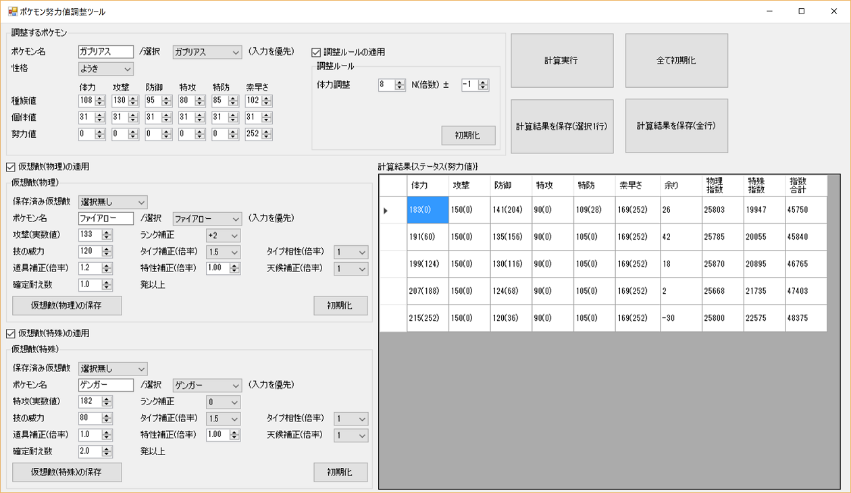Image resolution: width=851 pixels, height=493 pixels.
Task: Disable the 調整ルールの適用 checkbox
Action: click(x=315, y=51)
